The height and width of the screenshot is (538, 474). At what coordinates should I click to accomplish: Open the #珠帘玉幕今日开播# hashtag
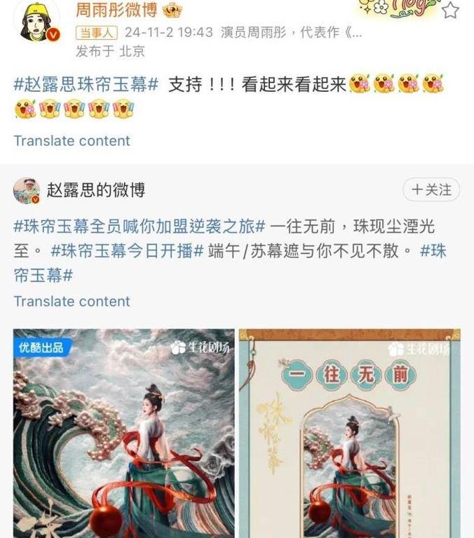pyautogui.click(x=127, y=251)
